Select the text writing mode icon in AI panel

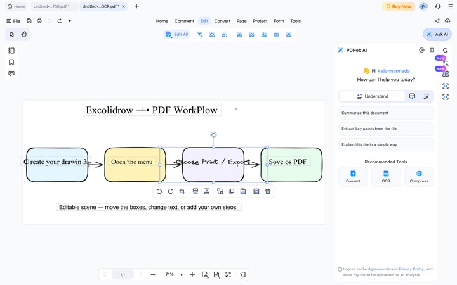(x=426, y=96)
